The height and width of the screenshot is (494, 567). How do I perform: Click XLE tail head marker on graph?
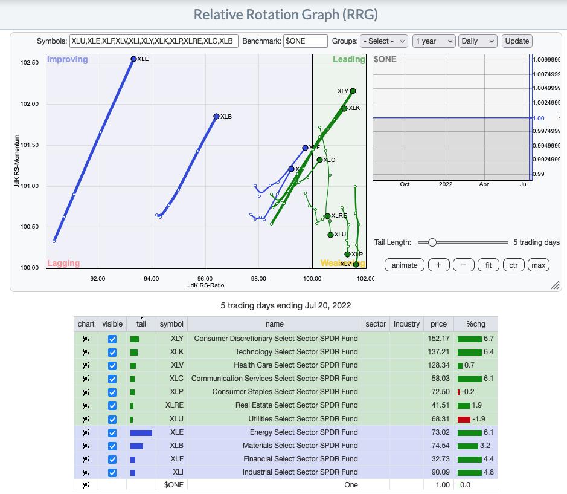[x=133, y=59]
